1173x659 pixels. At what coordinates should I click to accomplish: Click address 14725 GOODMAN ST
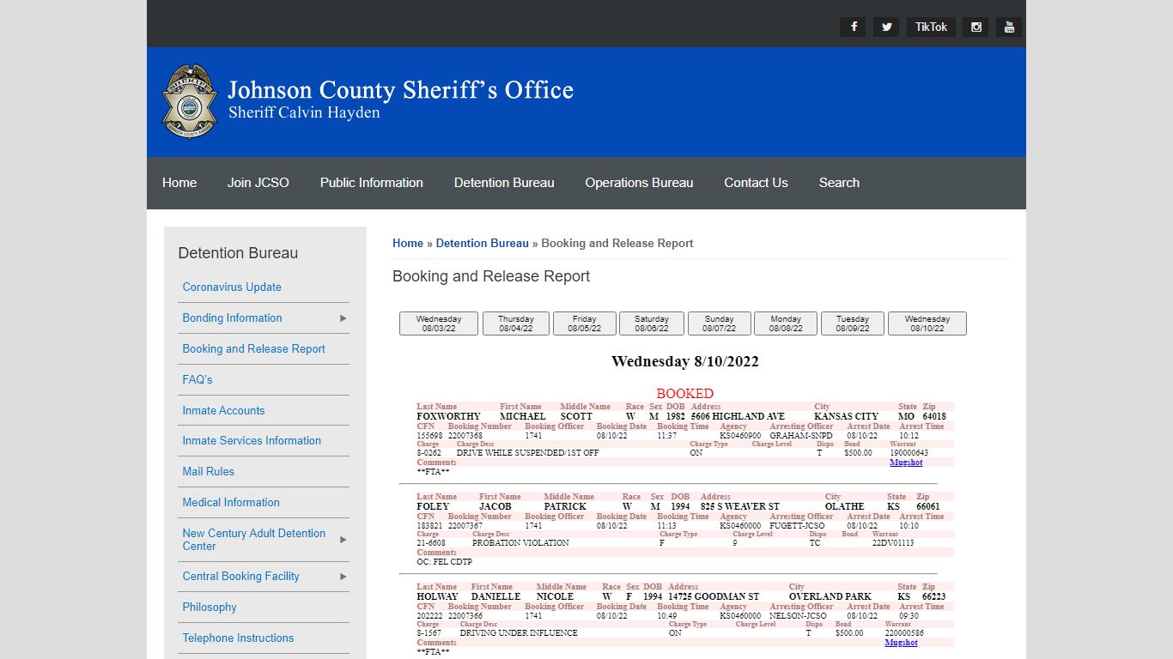pyautogui.click(x=714, y=596)
